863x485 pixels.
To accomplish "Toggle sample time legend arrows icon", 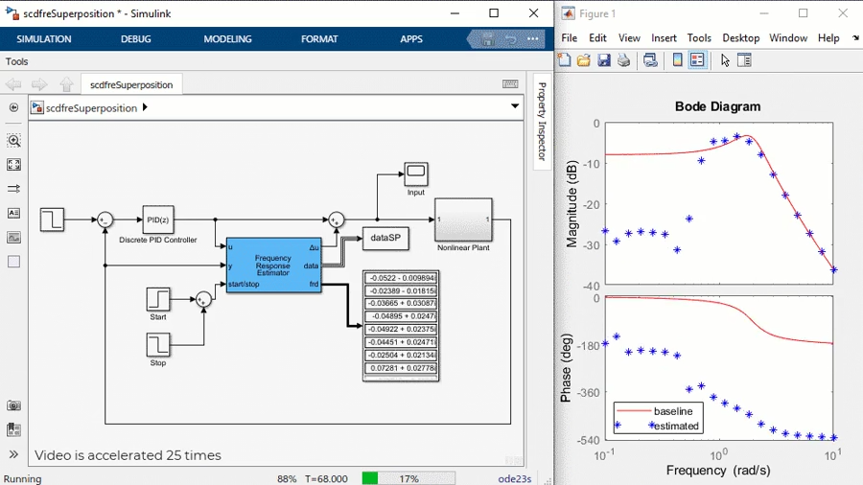I will (x=13, y=189).
